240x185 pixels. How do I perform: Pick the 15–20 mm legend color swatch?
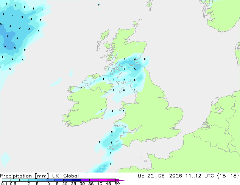(x=59, y=180)
